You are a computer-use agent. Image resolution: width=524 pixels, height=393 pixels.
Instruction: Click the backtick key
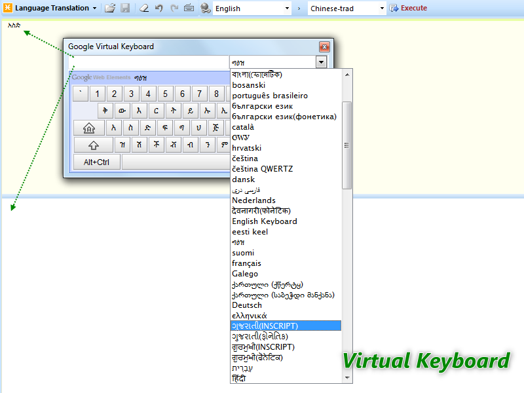pos(81,94)
